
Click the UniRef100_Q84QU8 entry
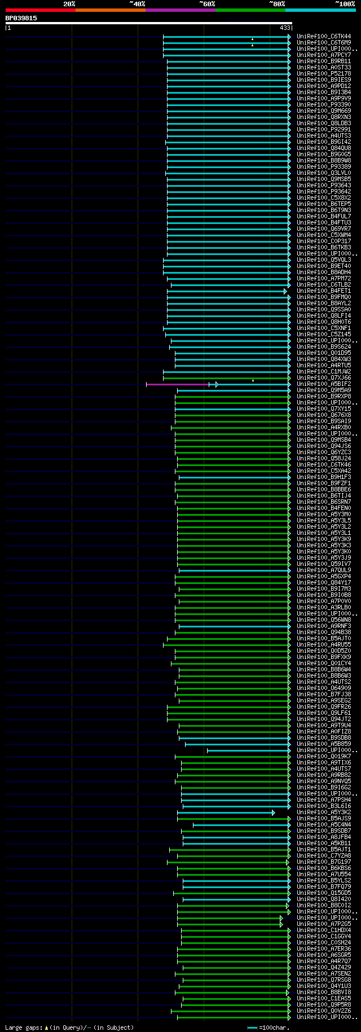[324, 148]
